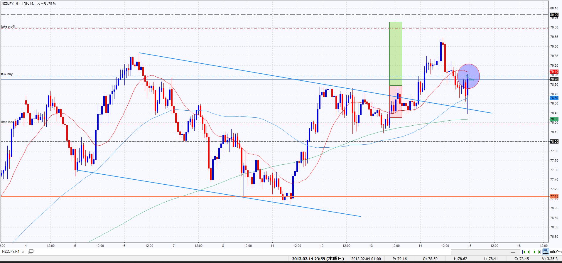Toggle the auto zoom icon button
562x263 pixels.
pyautogui.click(x=546, y=252)
